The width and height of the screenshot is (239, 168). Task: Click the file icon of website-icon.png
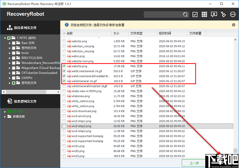pos(69,61)
